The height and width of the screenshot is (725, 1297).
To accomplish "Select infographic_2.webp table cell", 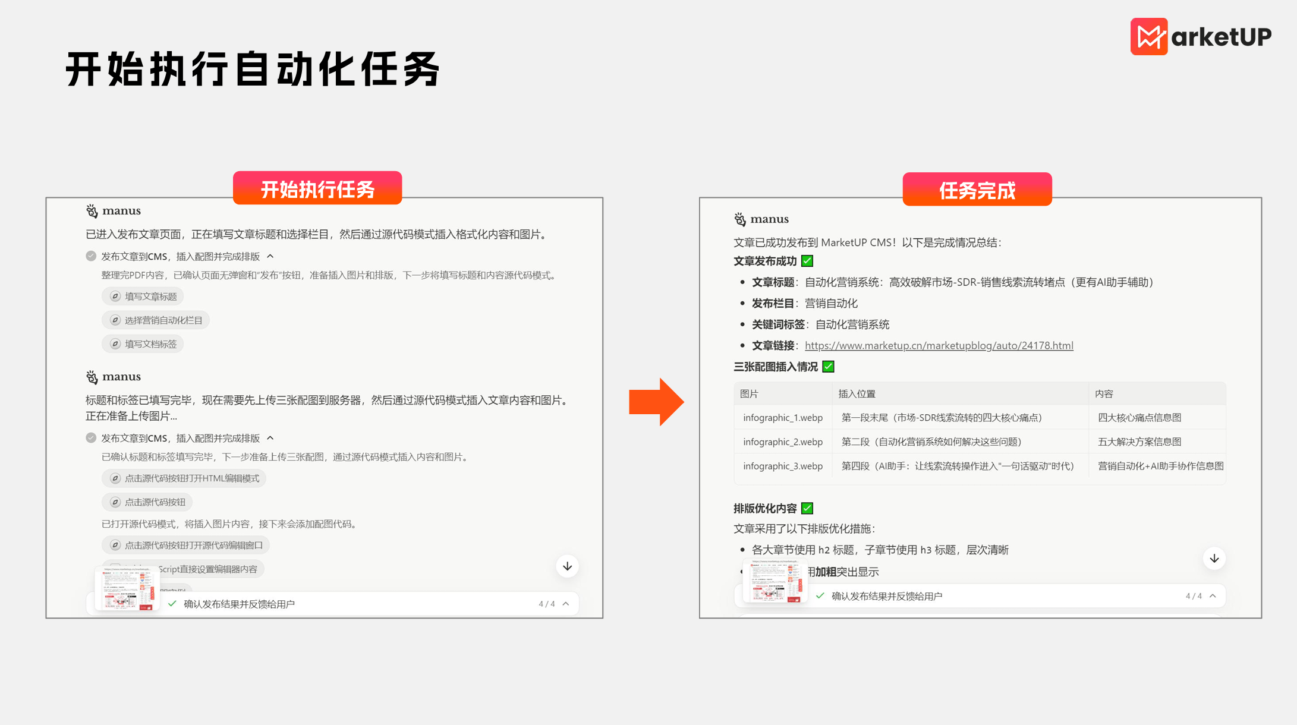I will (783, 442).
